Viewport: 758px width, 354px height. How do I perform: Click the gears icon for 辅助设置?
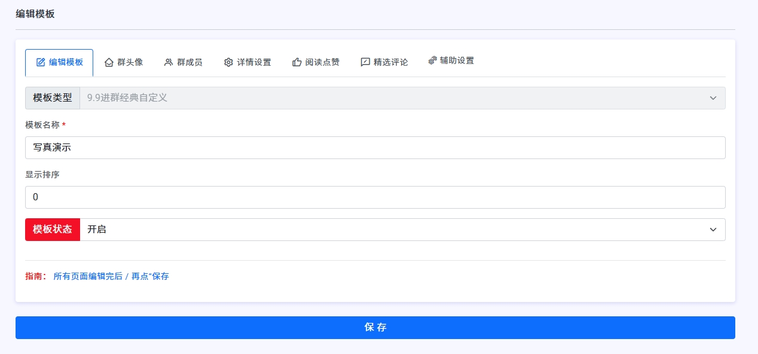pyautogui.click(x=433, y=60)
